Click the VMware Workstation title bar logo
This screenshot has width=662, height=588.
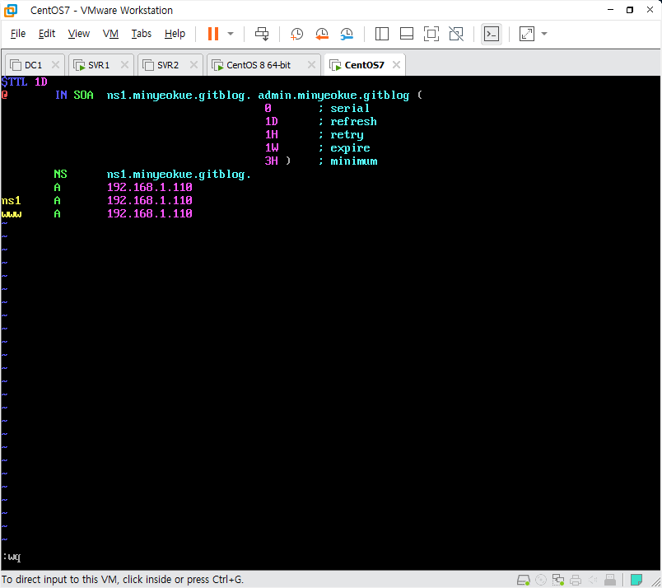pyautogui.click(x=11, y=10)
